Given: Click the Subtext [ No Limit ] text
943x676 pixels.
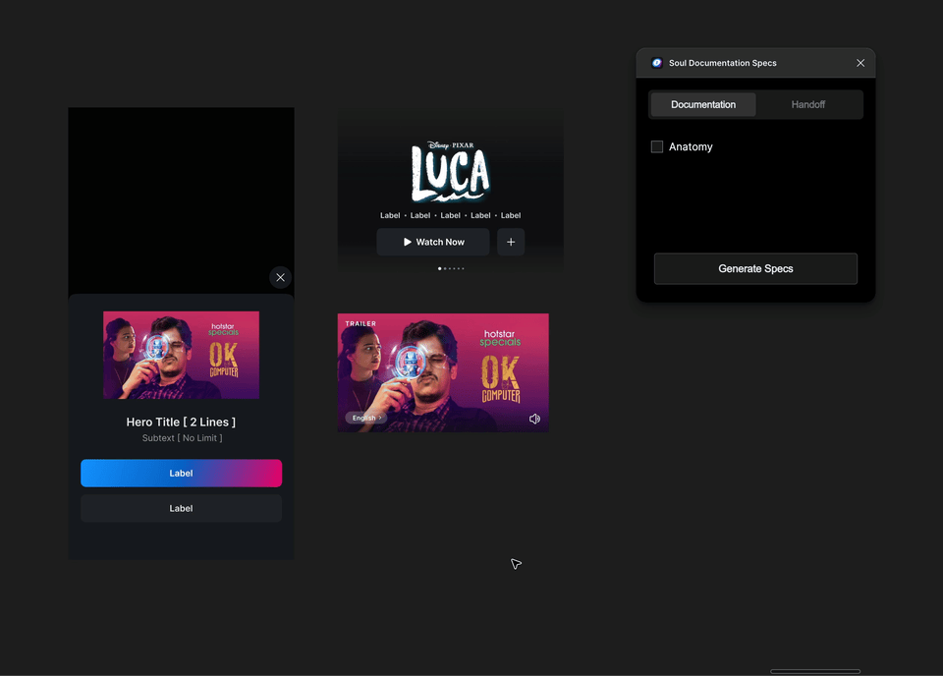Looking at the screenshot, I should point(183,438).
